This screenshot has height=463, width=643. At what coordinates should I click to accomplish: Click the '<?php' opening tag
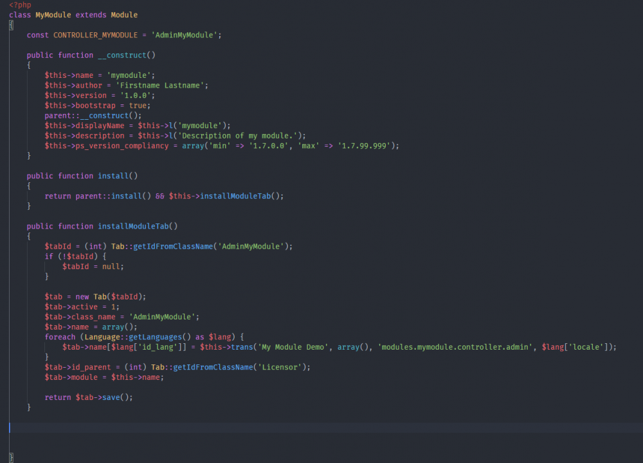click(20, 5)
